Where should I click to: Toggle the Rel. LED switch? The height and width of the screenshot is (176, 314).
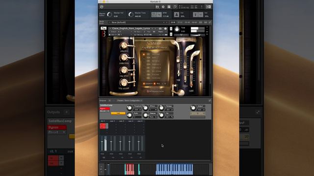(x=155, y=84)
